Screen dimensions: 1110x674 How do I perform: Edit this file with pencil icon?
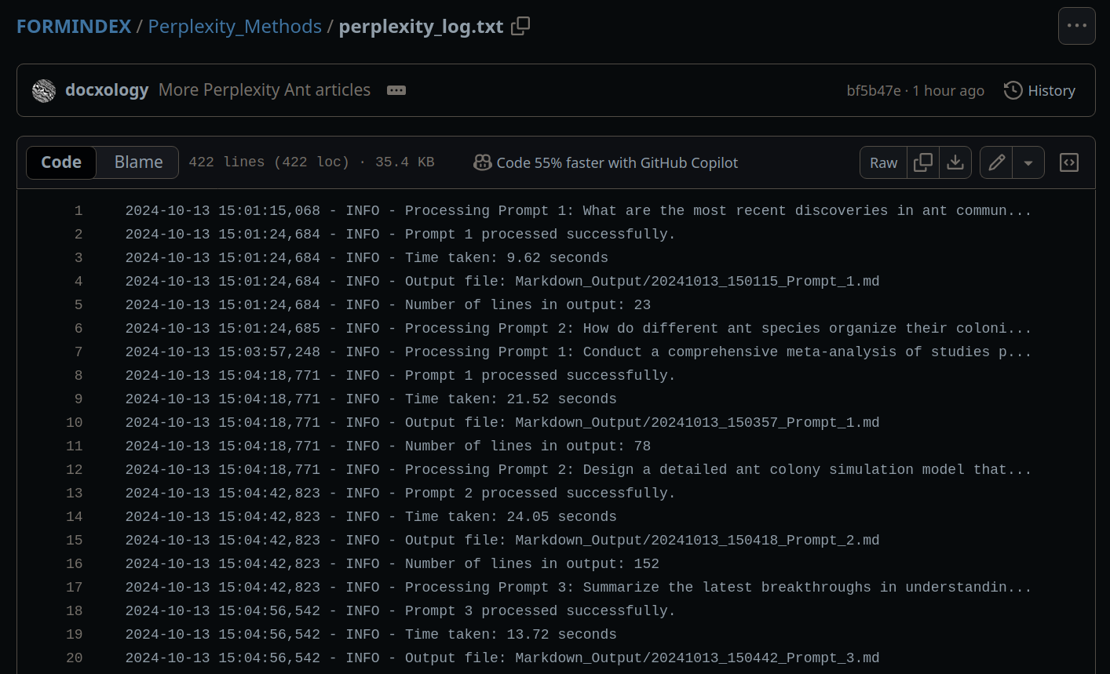[x=996, y=162]
